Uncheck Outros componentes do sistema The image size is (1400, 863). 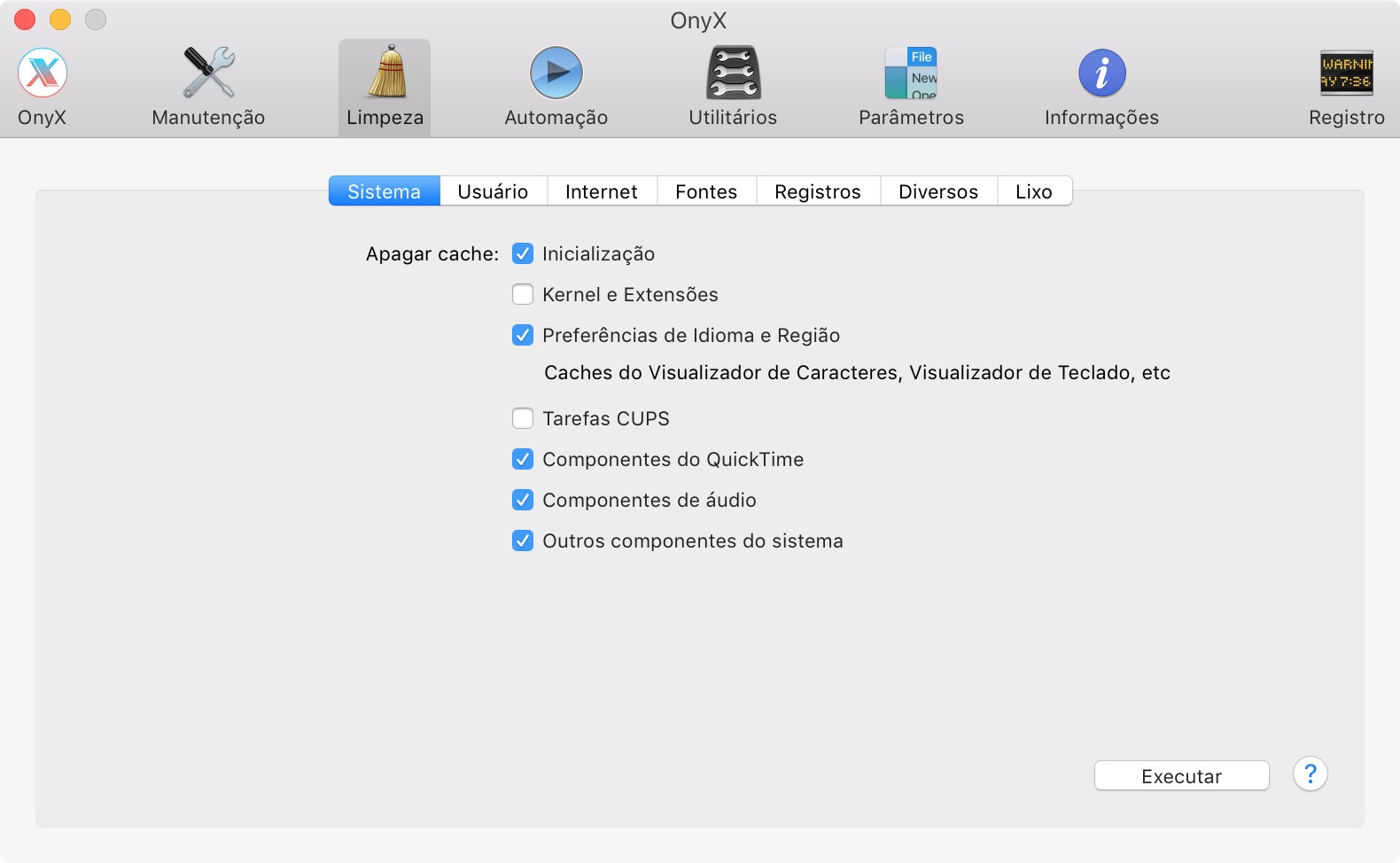523,540
